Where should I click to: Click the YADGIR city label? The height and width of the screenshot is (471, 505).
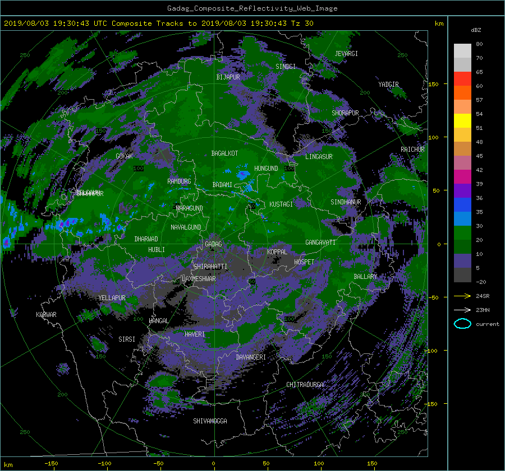click(x=388, y=85)
